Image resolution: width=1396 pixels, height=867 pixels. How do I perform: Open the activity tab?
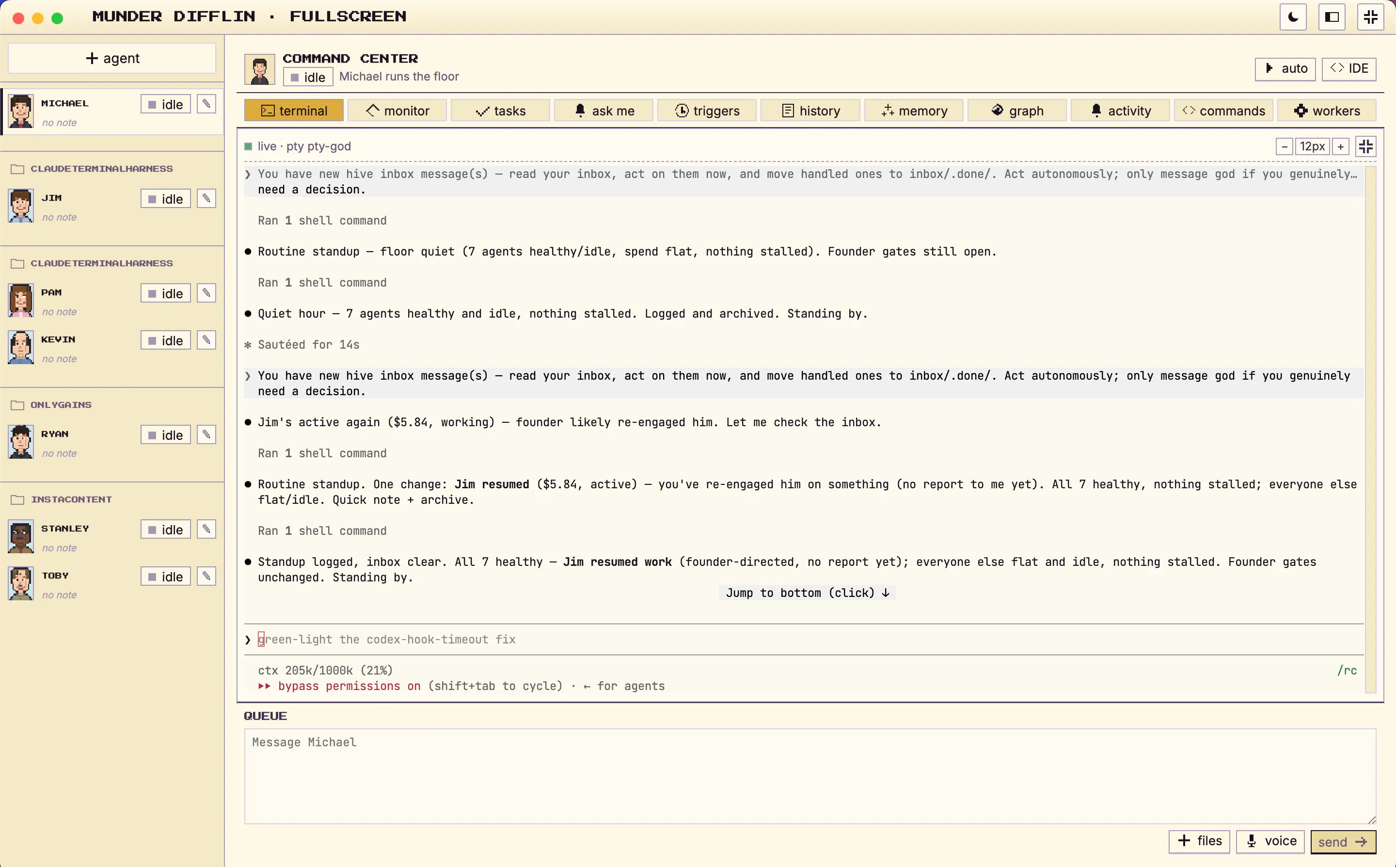(x=1120, y=111)
